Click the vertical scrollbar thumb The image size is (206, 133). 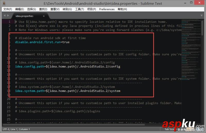[x=202, y=28]
